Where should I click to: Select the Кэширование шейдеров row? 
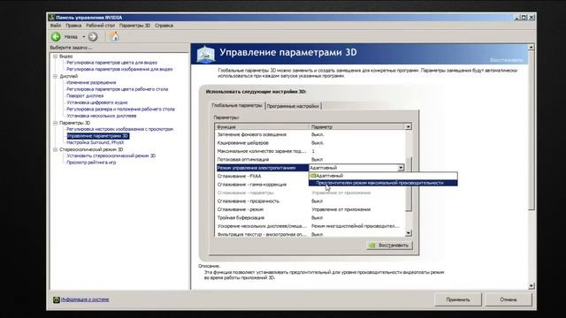pos(310,143)
